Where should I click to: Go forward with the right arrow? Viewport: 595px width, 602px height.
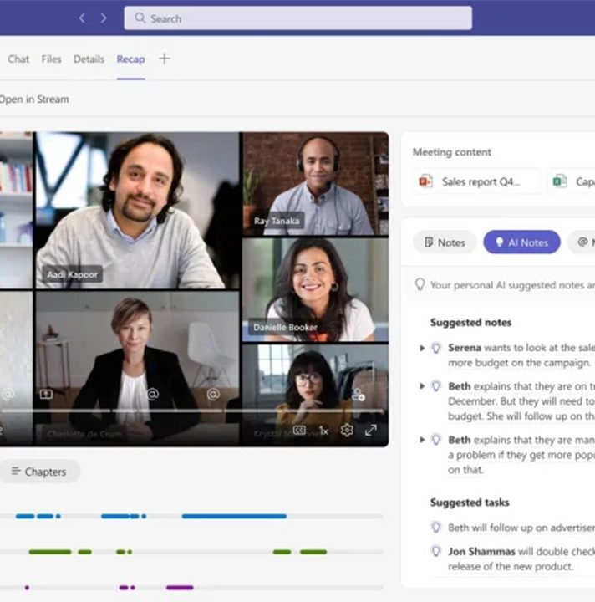click(x=104, y=18)
